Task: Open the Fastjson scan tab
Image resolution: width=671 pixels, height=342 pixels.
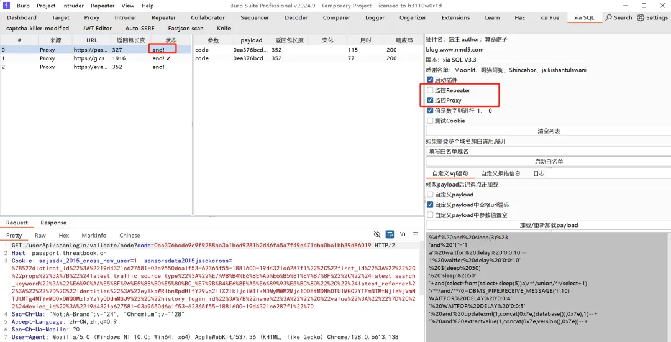Action: (x=186, y=28)
